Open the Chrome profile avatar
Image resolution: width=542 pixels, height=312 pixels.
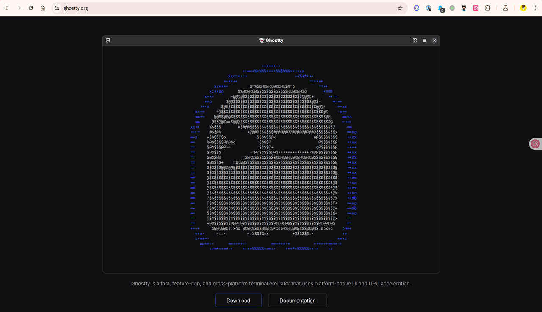pyautogui.click(x=523, y=8)
